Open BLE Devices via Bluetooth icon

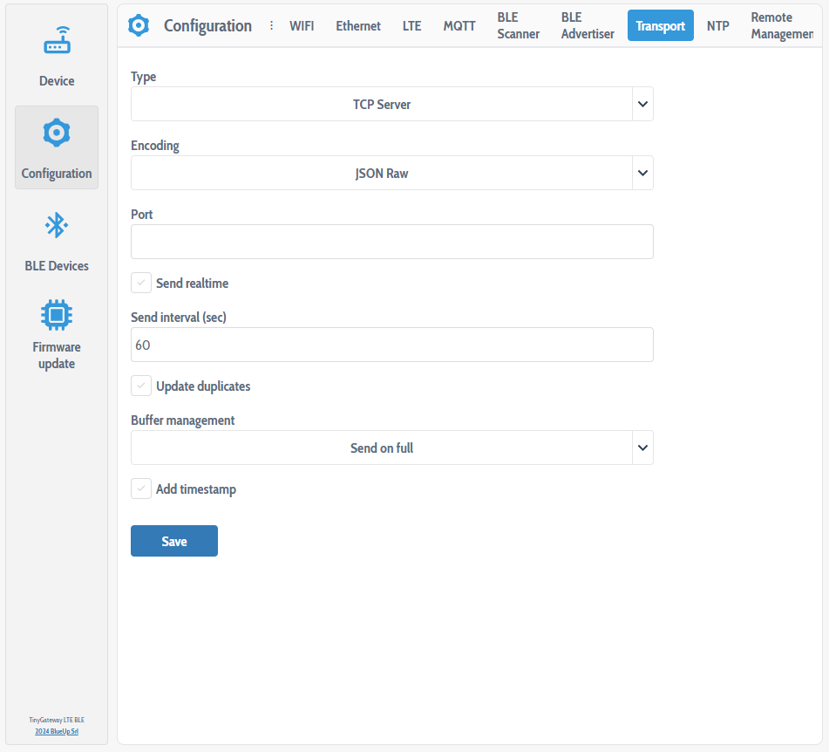(57, 226)
